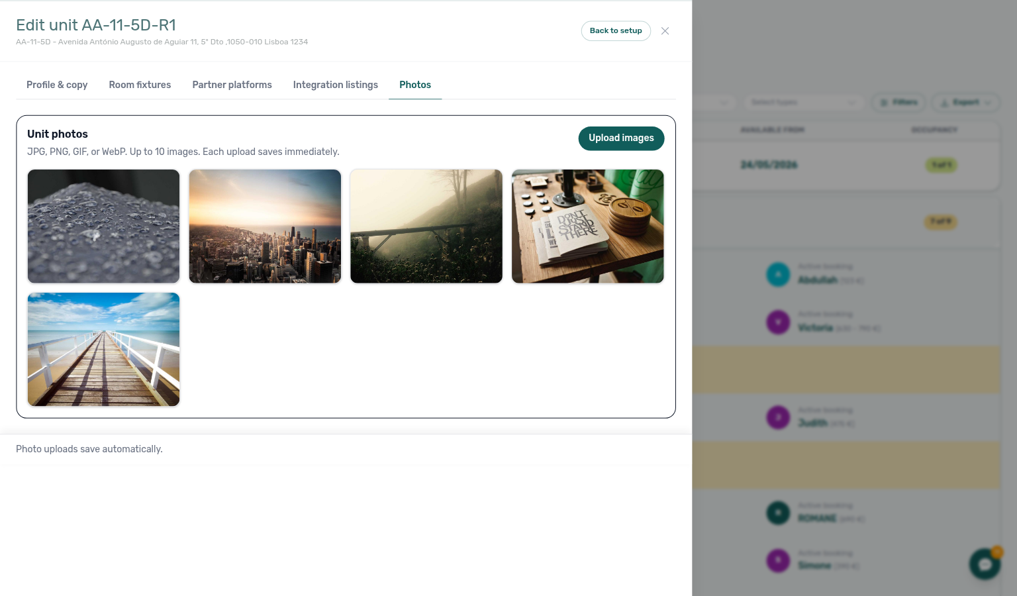Expand the Select types dropdown behind panel

coord(804,102)
